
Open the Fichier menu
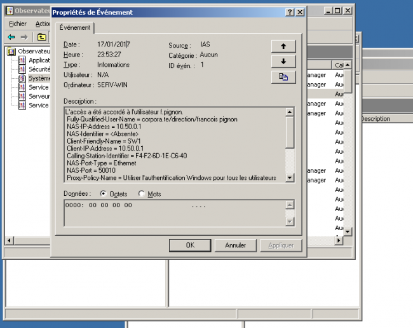pos(18,24)
